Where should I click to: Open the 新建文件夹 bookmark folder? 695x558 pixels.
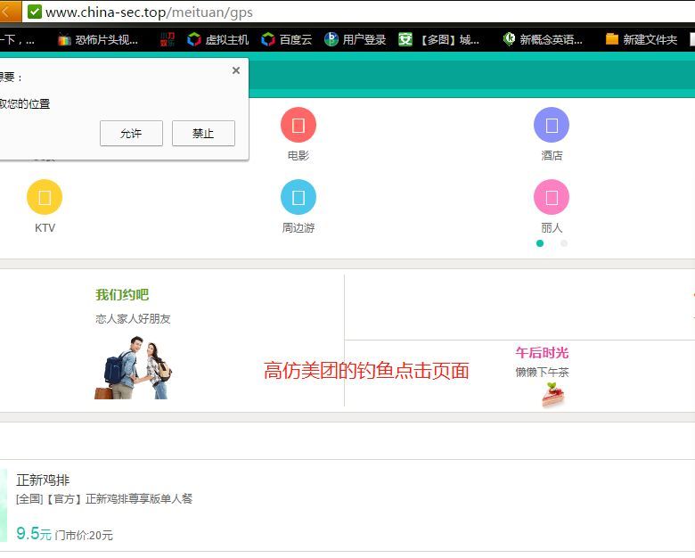coord(642,40)
